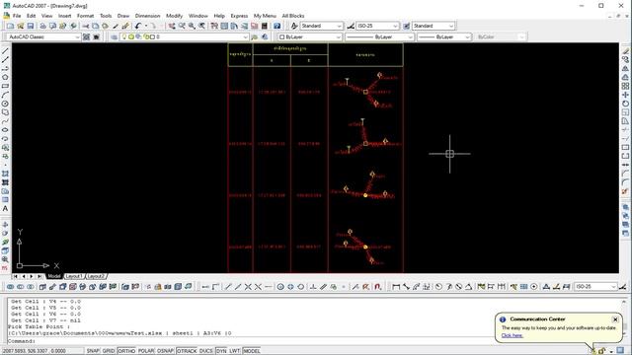Click the Communication Center info icon
This screenshot has height=355, width=632.
tap(503, 319)
